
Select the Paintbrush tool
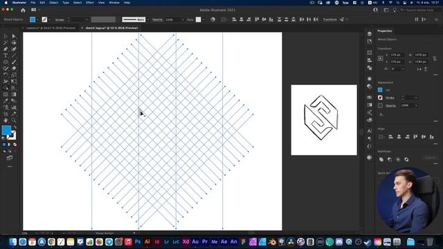pyautogui.click(x=14, y=62)
